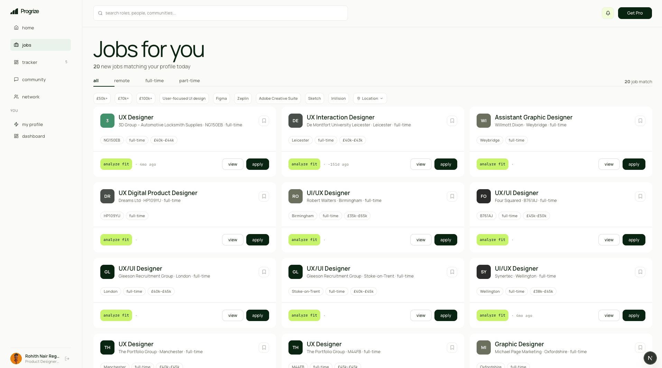View the Robert Walters UI/UX Designer job

(421, 240)
